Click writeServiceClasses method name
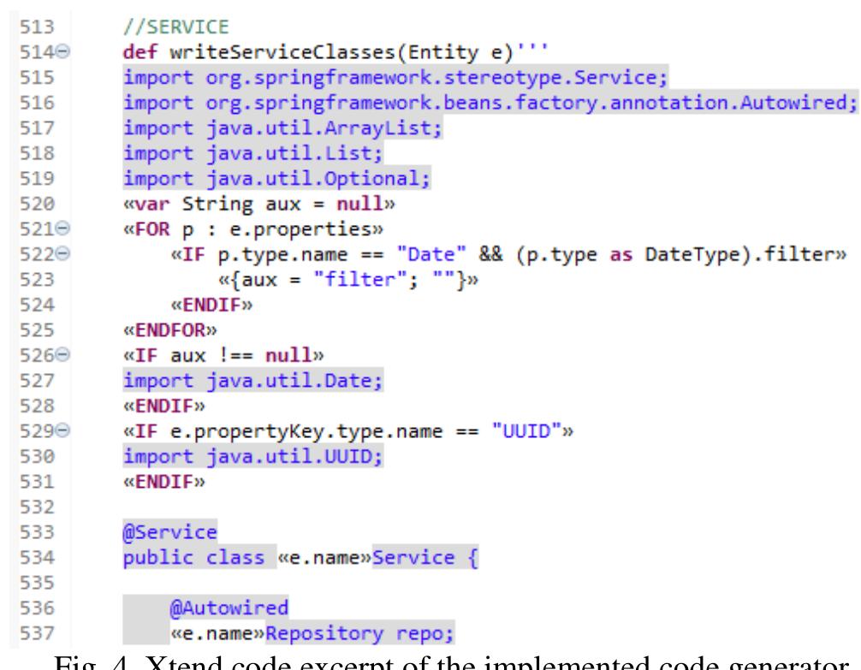Screen dimensions: 861x670 click(282, 52)
